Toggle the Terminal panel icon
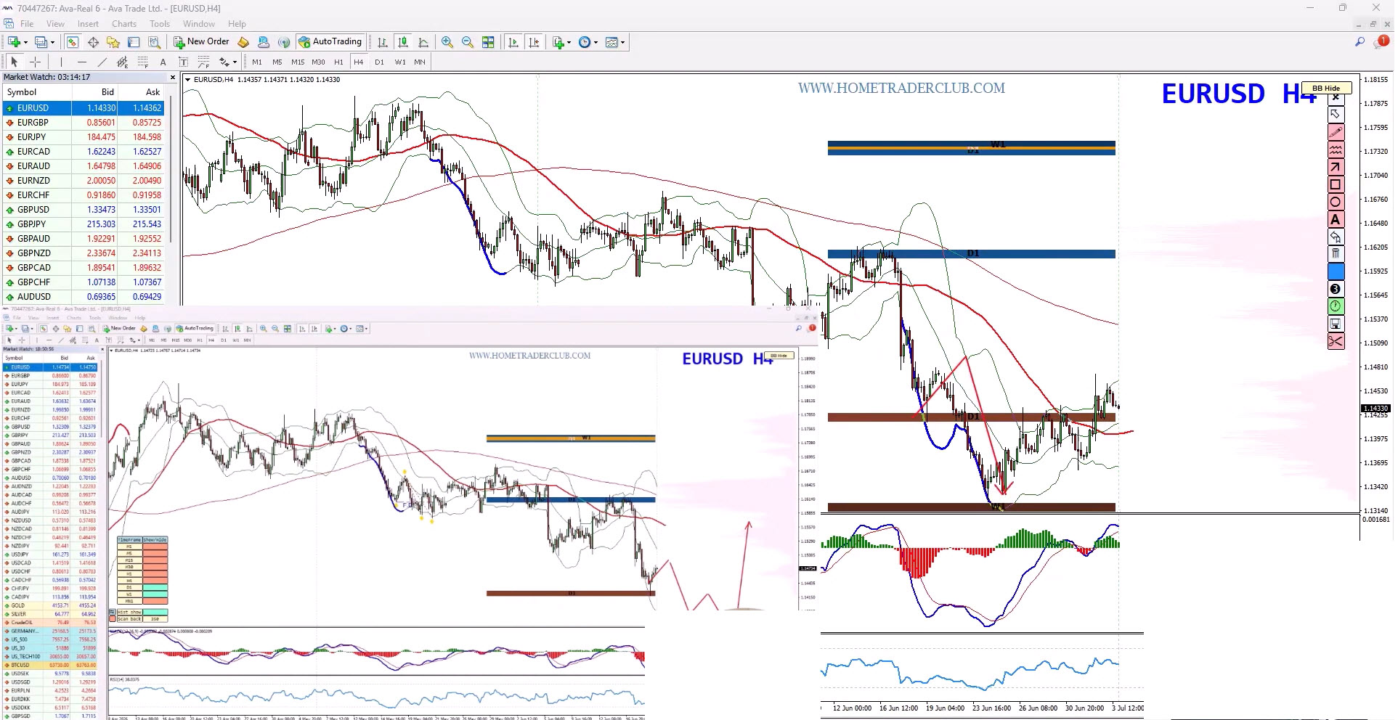 click(134, 42)
